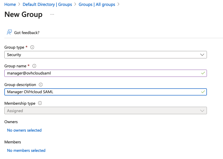The image size is (223, 159).
Task: Click the Membership type info icon
Action: point(40,103)
